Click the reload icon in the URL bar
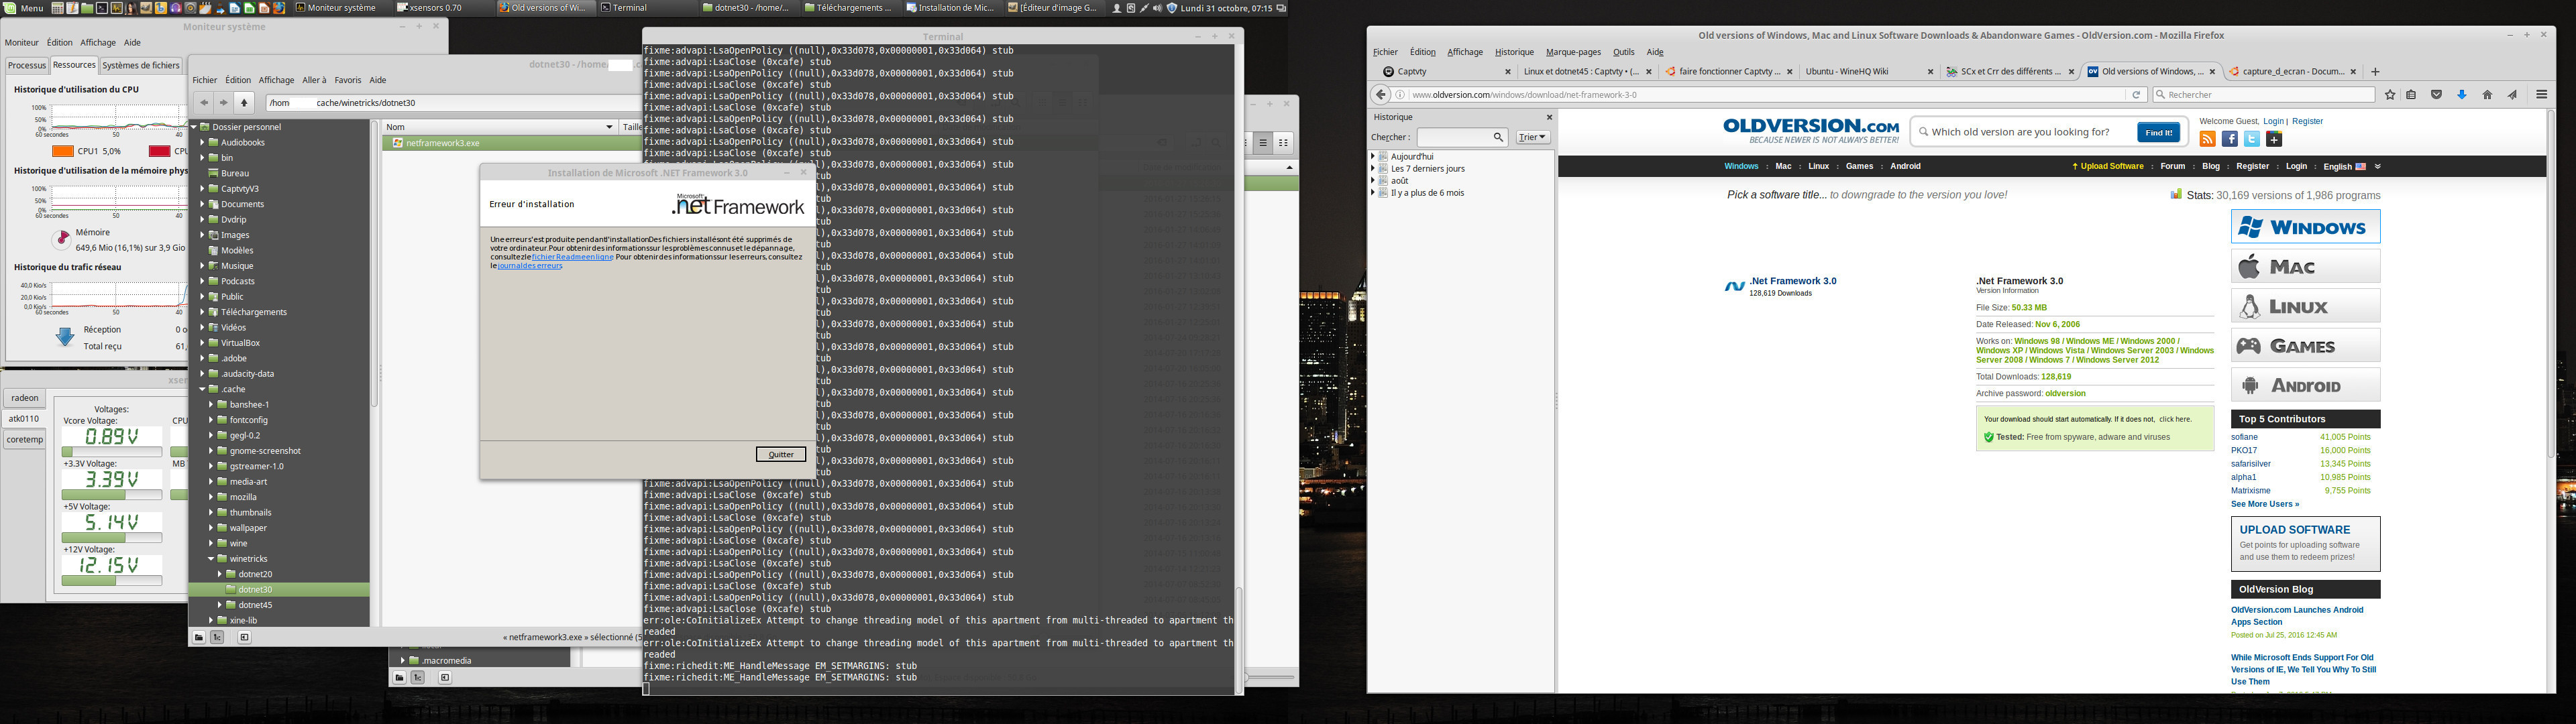The image size is (2576, 724). pos(2136,95)
